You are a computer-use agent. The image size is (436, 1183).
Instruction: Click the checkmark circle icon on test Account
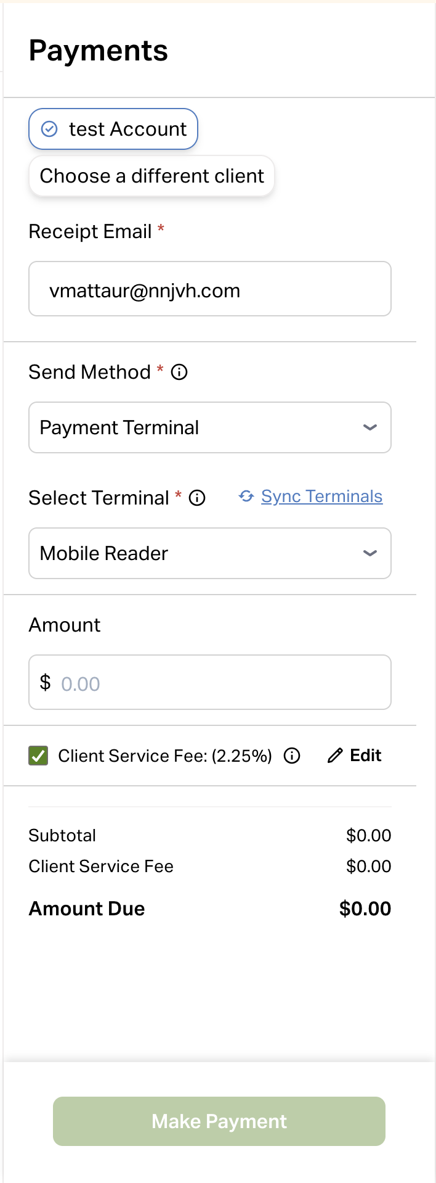click(x=49, y=129)
